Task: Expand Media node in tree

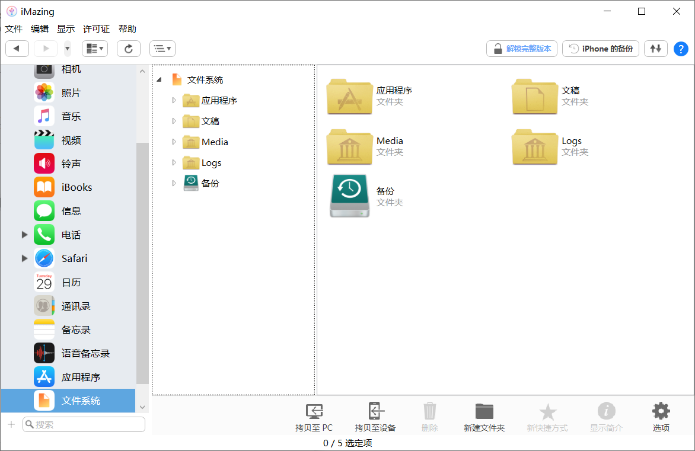Action: [174, 142]
